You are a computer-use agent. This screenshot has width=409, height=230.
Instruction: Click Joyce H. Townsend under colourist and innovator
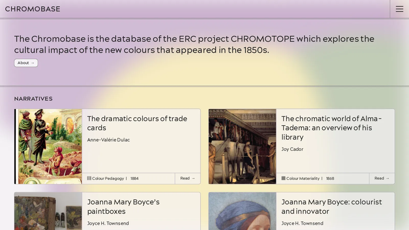pos(302,223)
